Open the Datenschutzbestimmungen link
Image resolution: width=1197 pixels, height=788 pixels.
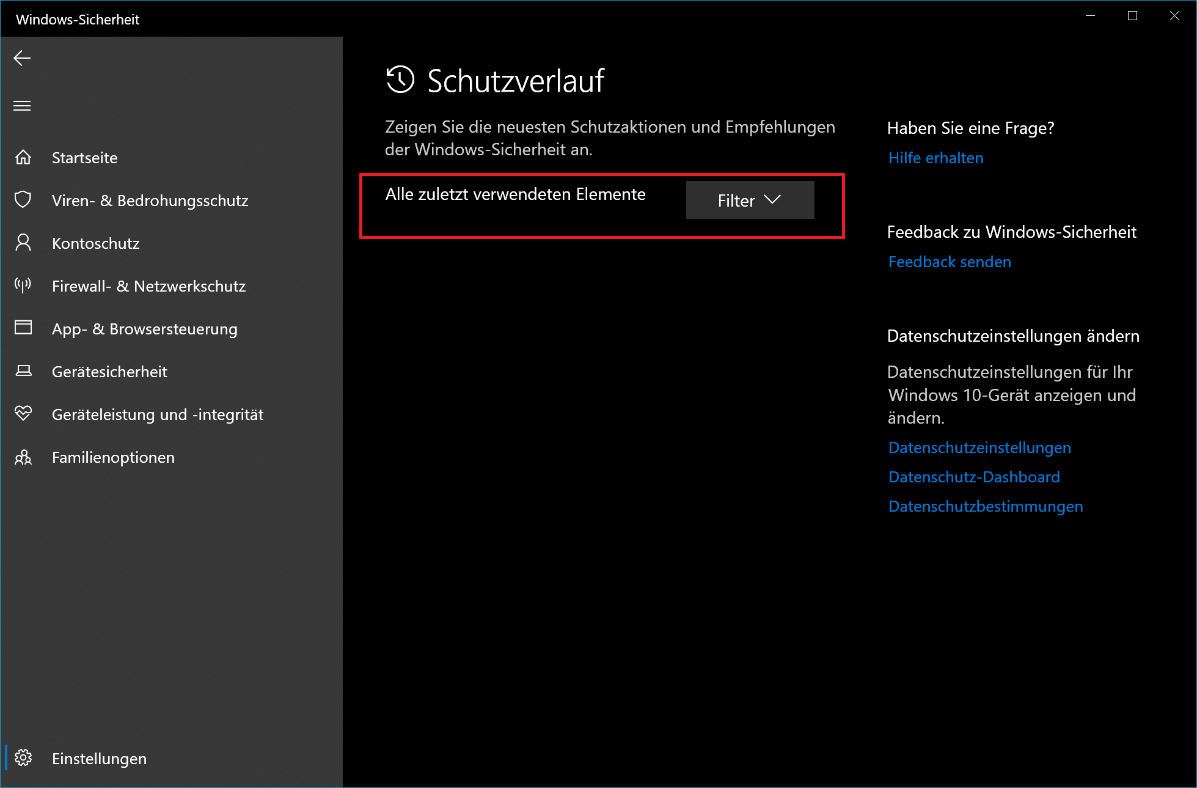coord(986,507)
